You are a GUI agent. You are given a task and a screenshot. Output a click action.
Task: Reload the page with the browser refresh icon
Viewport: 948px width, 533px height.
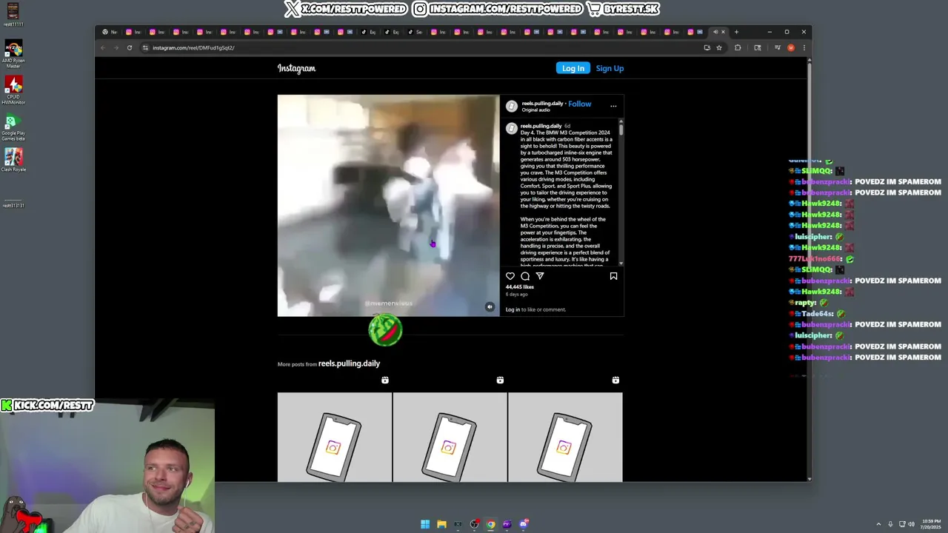pyautogui.click(x=130, y=47)
